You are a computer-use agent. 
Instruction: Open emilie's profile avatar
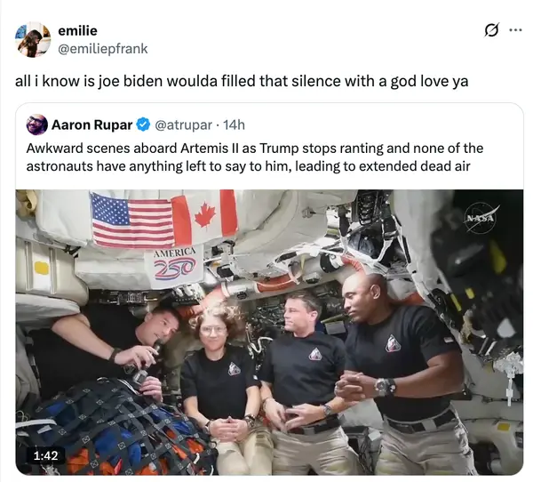coord(33,40)
